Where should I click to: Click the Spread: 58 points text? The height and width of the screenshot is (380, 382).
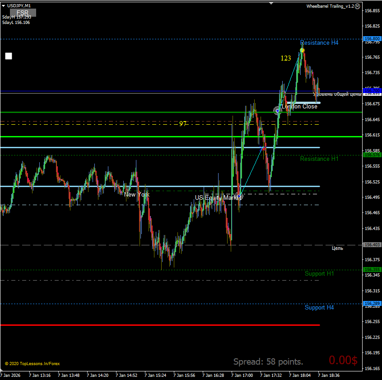click(x=268, y=362)
